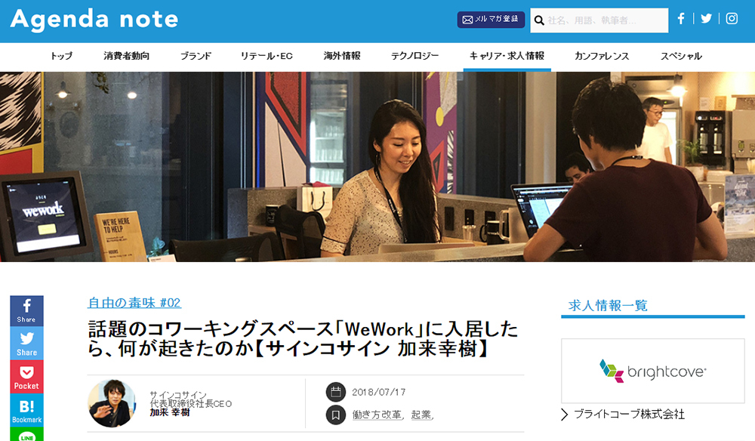Share article via Facebook sidebar button
755x441 pixels.
tap(26, 310)
